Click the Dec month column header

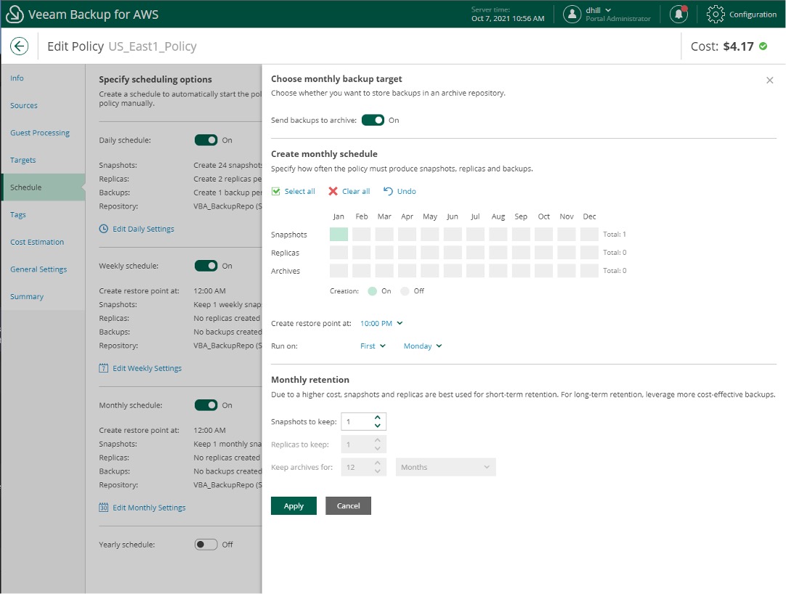point(590,216)
